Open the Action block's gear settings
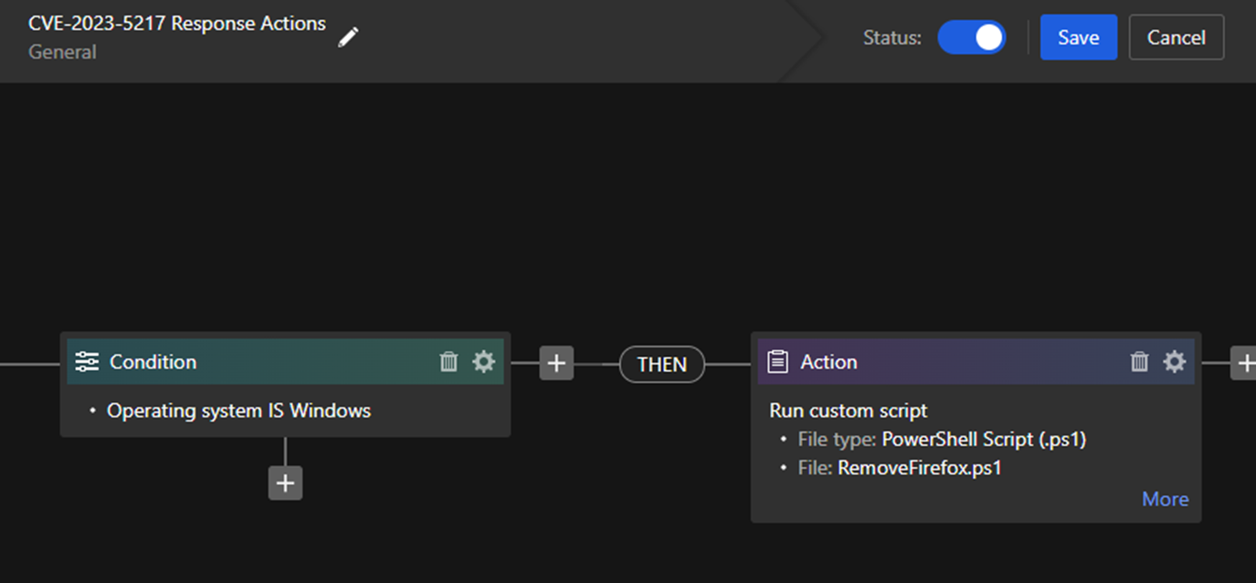The height and width of the screenshot is (583, 1256). point(1174,362)
